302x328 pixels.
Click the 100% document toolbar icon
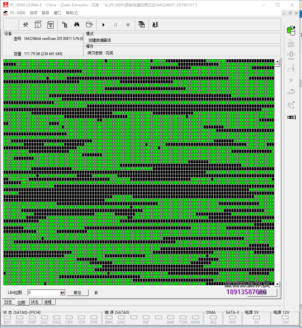point(50,25)
